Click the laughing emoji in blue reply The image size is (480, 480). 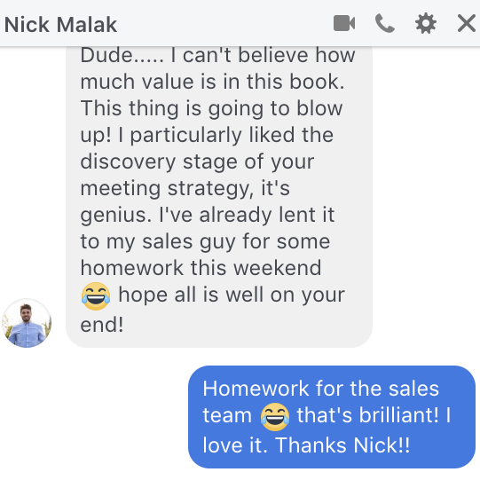[x=274, y=417]
